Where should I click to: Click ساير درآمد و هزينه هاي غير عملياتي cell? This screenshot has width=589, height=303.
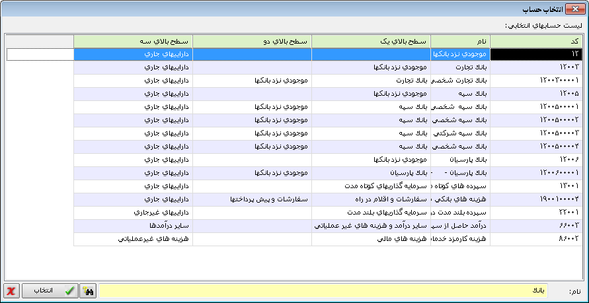pos(371,225)
